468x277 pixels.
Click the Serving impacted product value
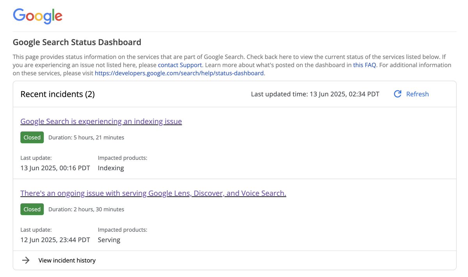click(109, 240)
